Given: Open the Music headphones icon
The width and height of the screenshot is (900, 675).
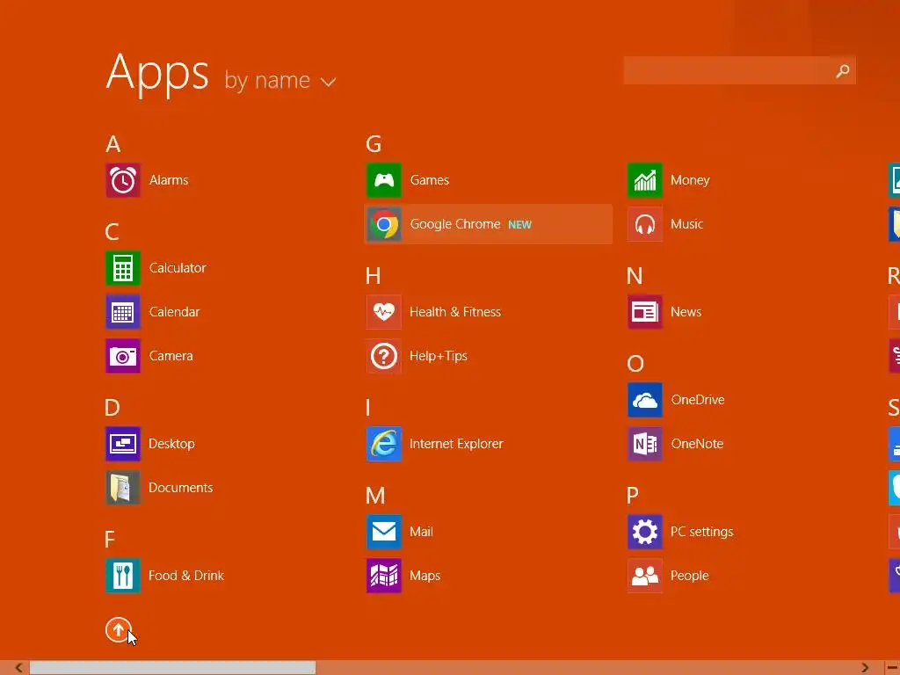Looking at the screenshot, I should tap(645, 224).
